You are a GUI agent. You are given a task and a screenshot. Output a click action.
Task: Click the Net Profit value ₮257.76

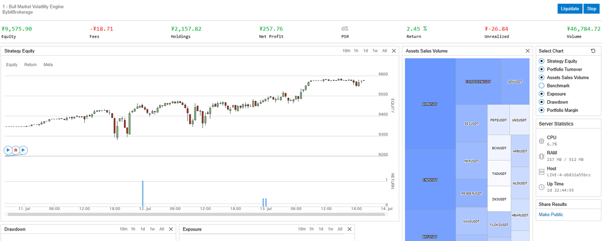pyautogui.click(x=271, y=29)
